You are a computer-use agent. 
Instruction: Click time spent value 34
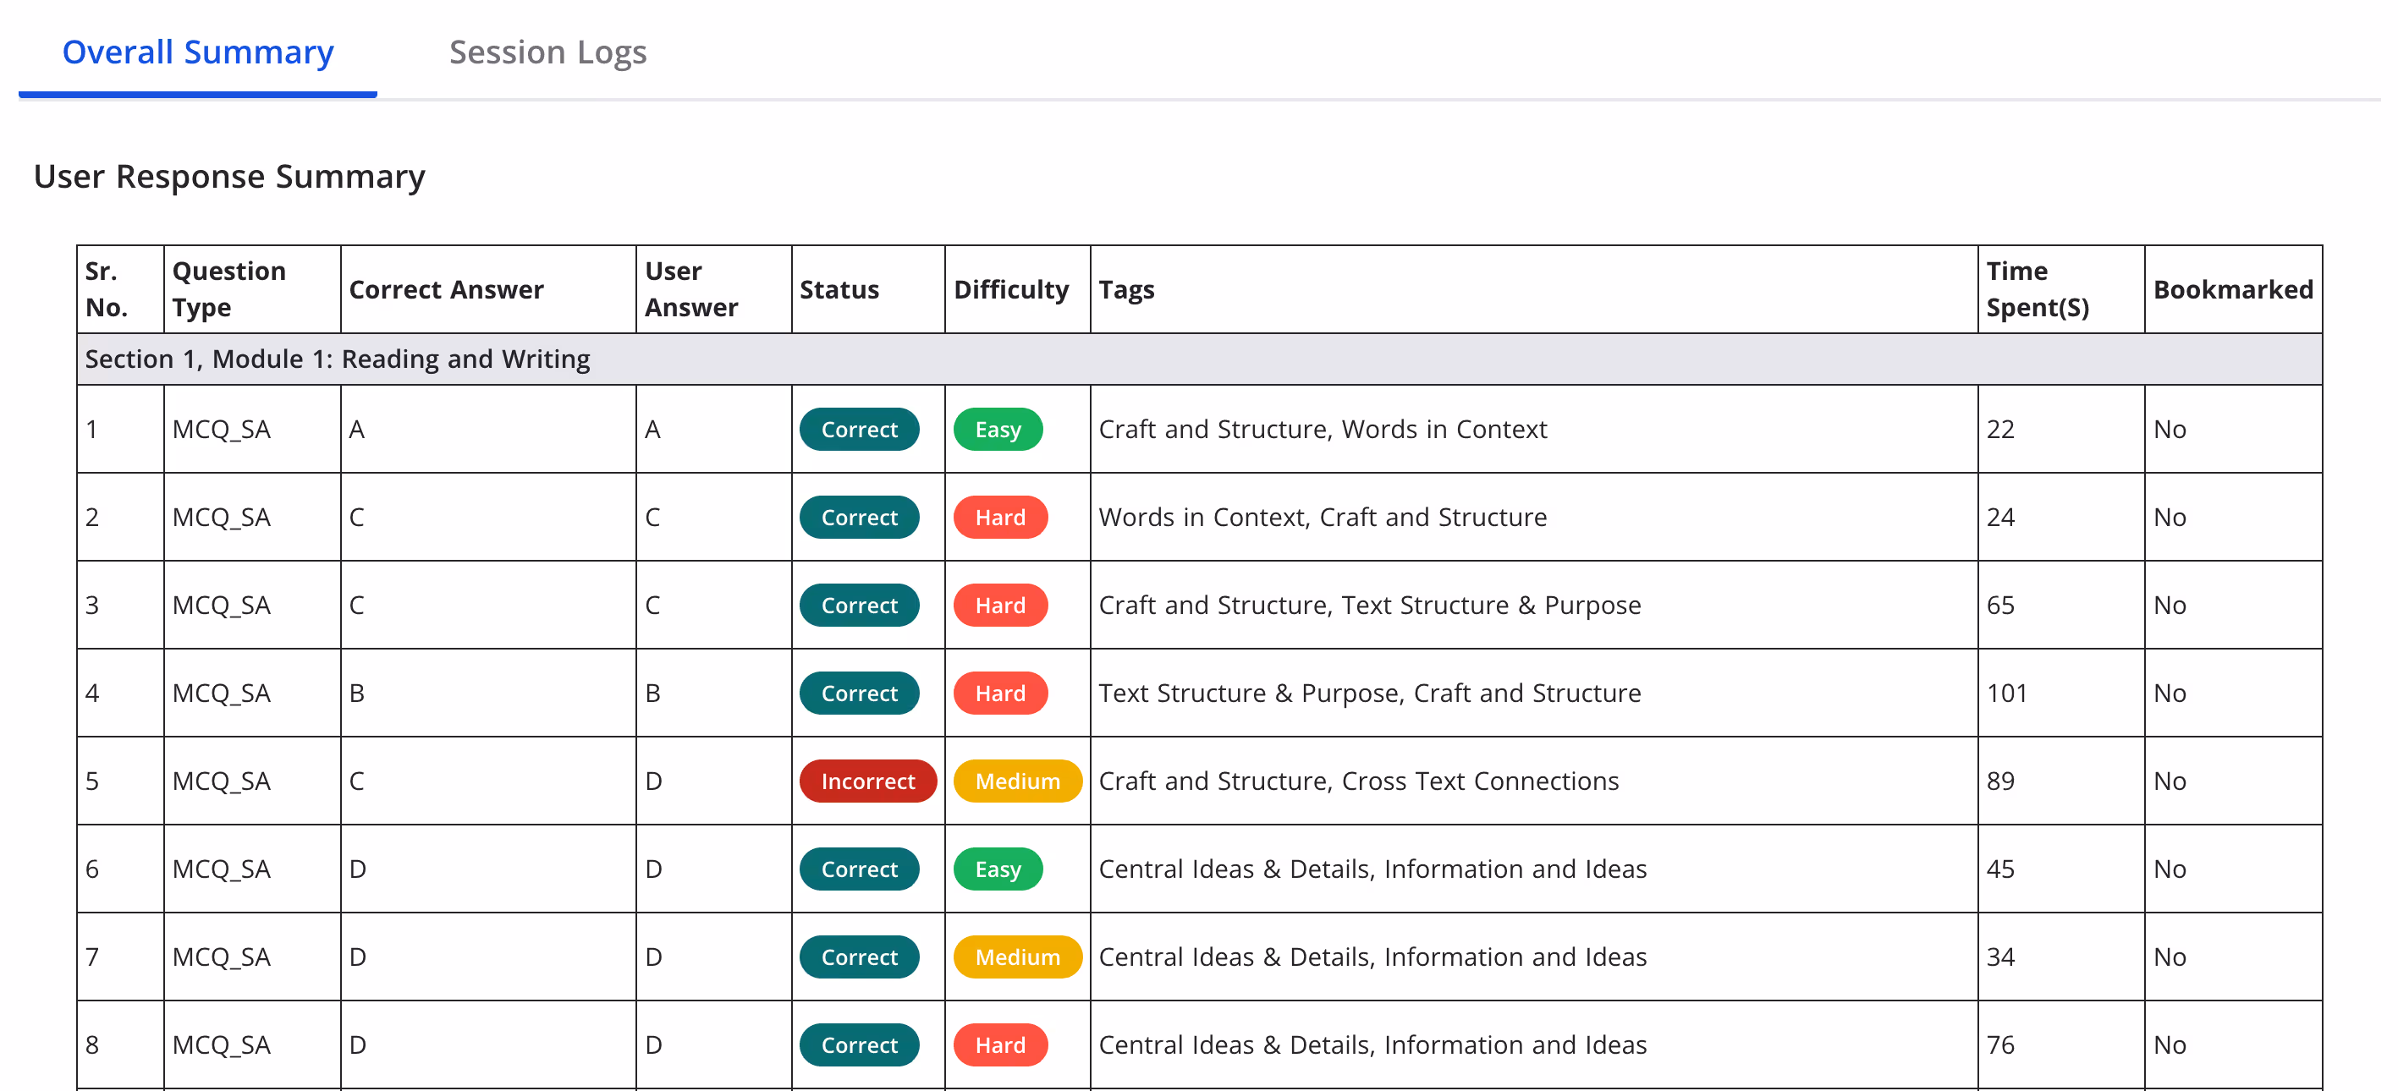(1999, 957)
